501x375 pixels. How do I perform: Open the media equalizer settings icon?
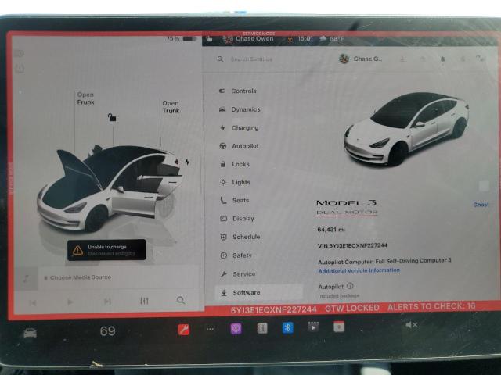[144, 301]
